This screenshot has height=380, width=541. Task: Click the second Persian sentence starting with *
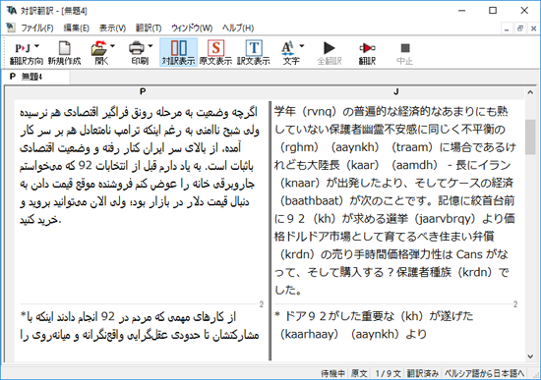click(140, 326)
